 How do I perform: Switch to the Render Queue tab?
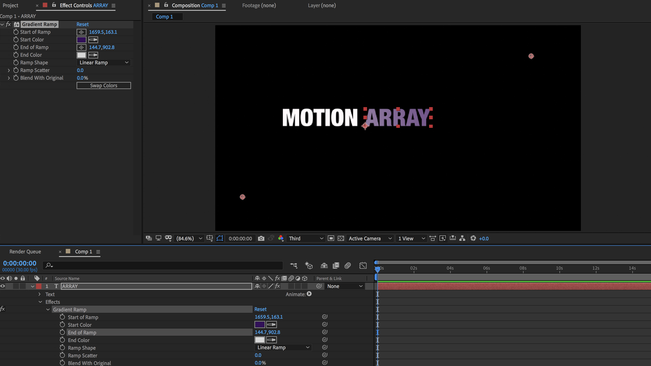pos(25,251)
